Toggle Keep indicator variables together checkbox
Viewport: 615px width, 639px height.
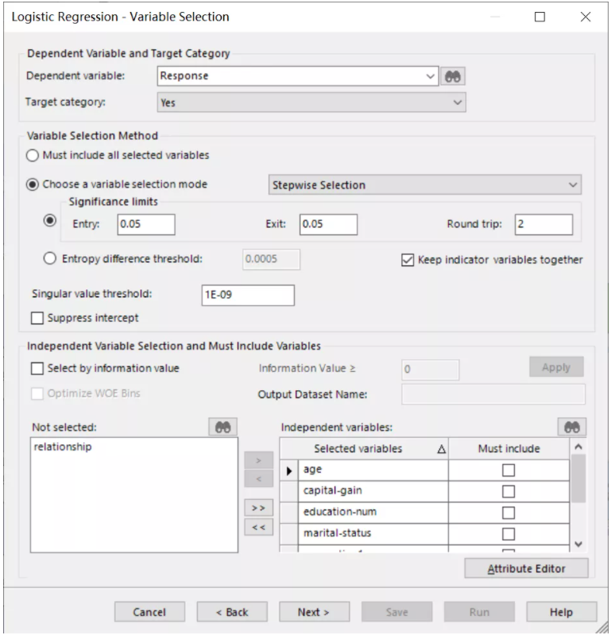(409, 261)
